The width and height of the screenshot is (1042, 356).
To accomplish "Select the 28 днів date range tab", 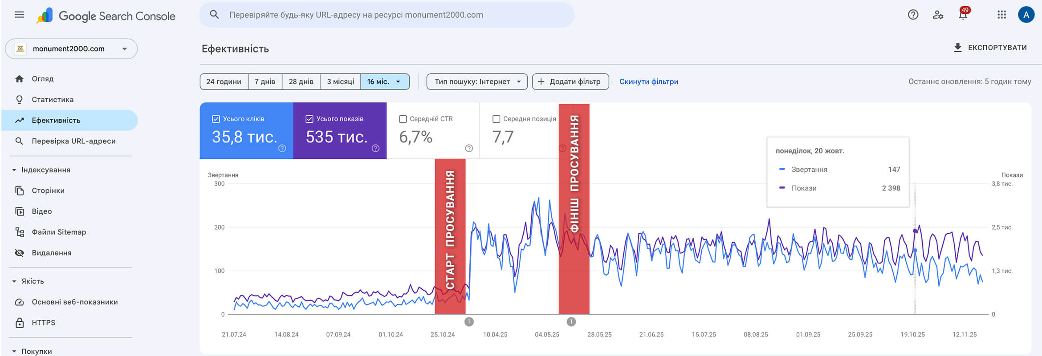I will click(x=301, y=81).
